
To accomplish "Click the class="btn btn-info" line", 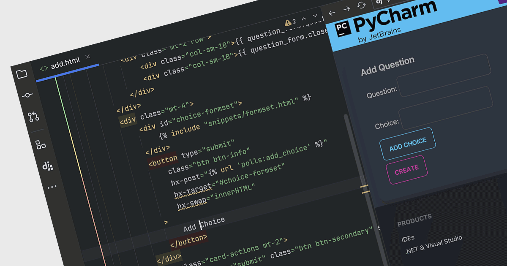I will click(x=209, y=161).
